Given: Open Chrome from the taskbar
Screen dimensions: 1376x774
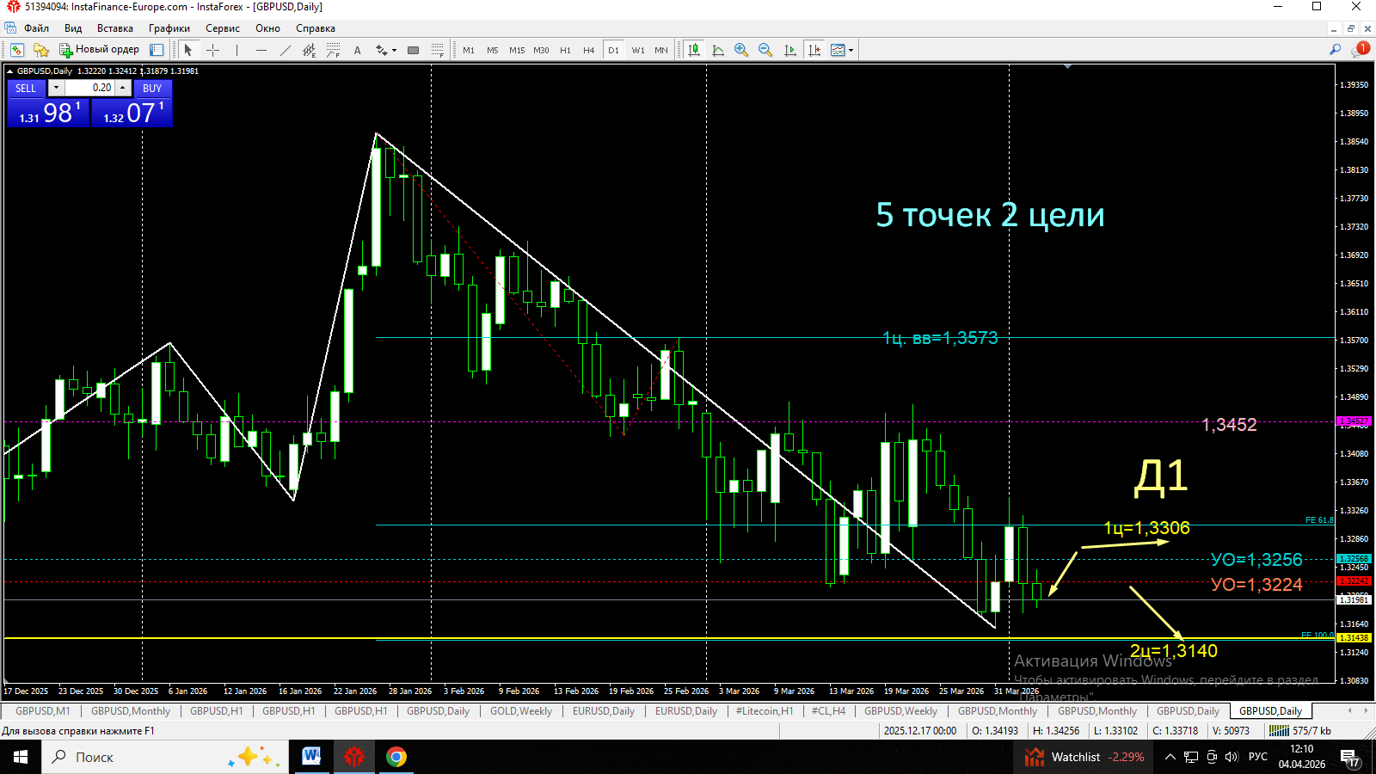Looking at the screenshot, I should click(x=396, y=757).
